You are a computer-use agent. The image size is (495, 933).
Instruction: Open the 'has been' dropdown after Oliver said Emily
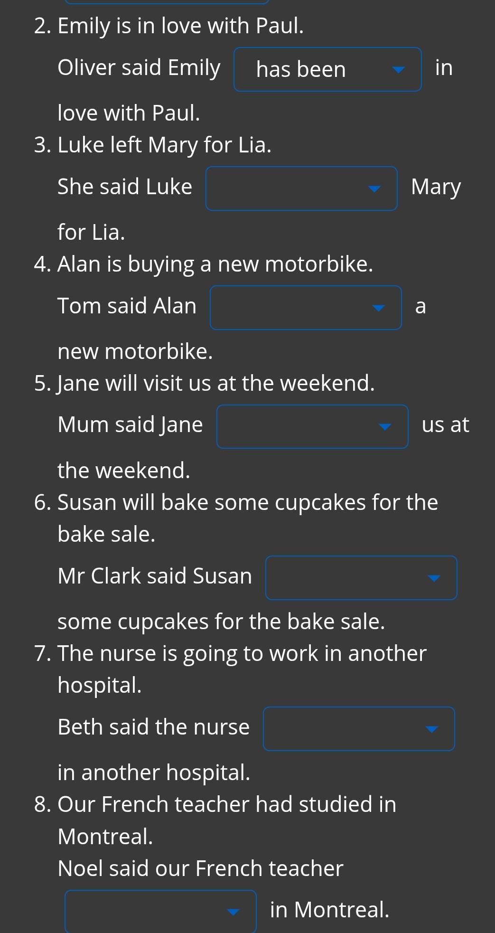pyautogui.click(x=327, y=69)
